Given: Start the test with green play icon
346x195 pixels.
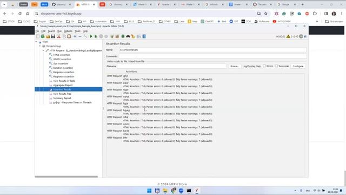Looking at the screenshot, I should [x=91, y=36].
